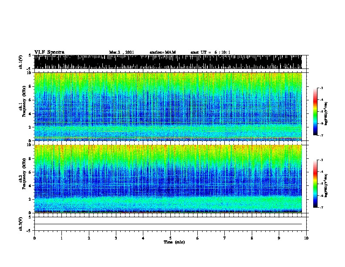345x267 pixels.
Task: Click the "10" kHz tick of ch.1 spectrogram
Action: coord(30,73)
